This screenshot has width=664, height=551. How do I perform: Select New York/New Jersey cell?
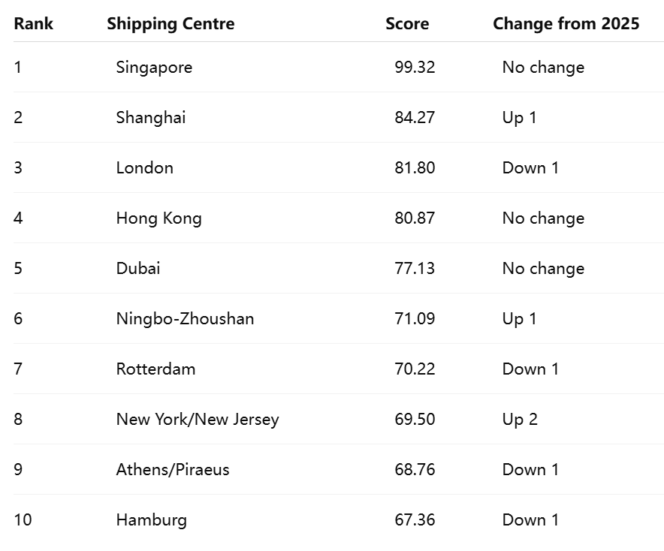point(198,420)
